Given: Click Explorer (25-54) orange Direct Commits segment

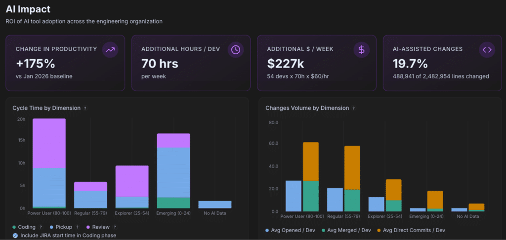Looking at the screenshot, I should click(394, 190).
